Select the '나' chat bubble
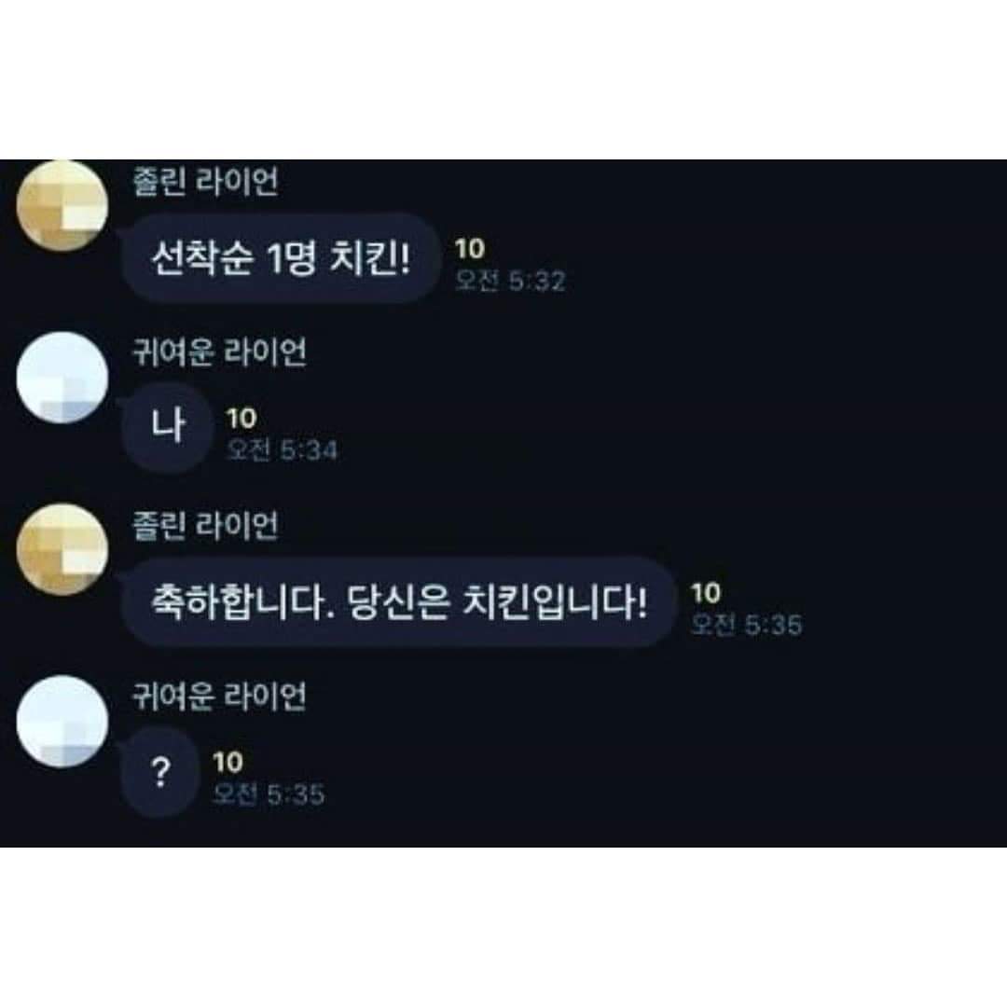 167,427
